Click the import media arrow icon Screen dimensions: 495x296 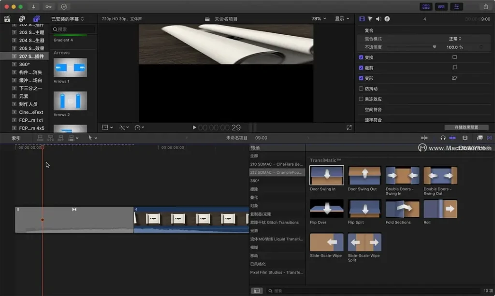(33, 7)
